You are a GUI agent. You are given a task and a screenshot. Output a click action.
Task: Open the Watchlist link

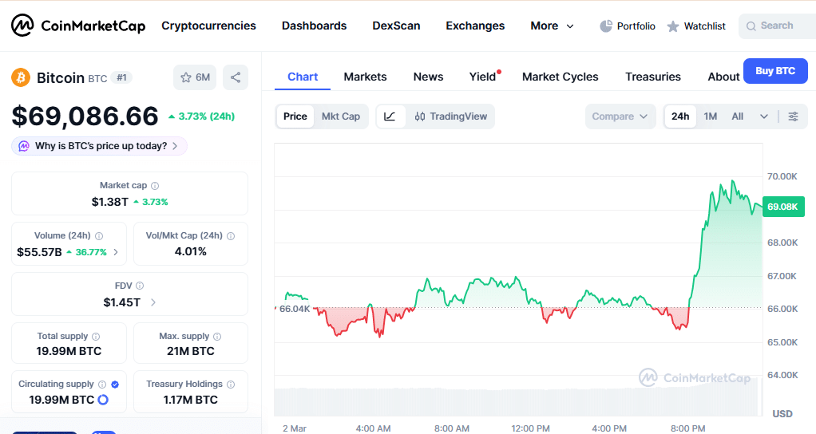pos(696,26)
